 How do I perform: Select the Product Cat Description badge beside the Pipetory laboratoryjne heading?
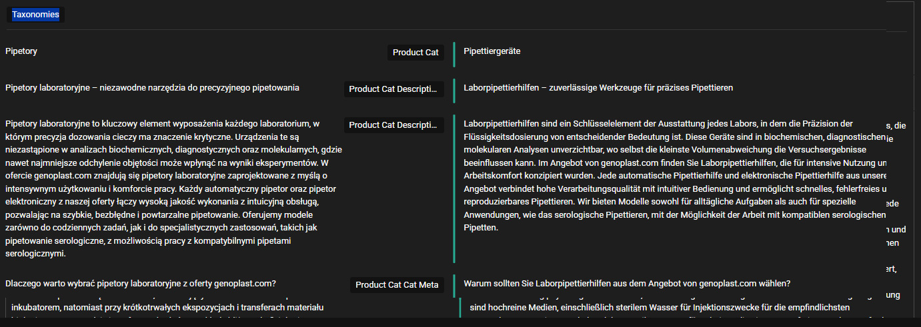point(393,89)
